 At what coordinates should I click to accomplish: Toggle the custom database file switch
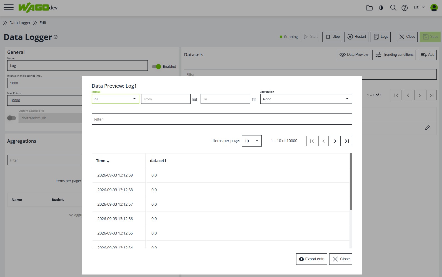click(12, 118)
